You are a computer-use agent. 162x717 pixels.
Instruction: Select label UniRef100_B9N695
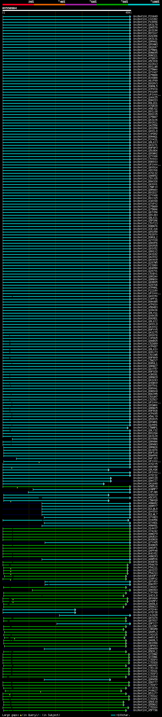click(145, 53)
